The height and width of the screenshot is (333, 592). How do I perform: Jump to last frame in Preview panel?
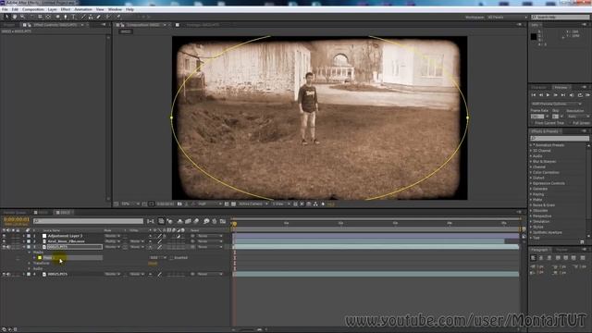click(x=563, y=95)
